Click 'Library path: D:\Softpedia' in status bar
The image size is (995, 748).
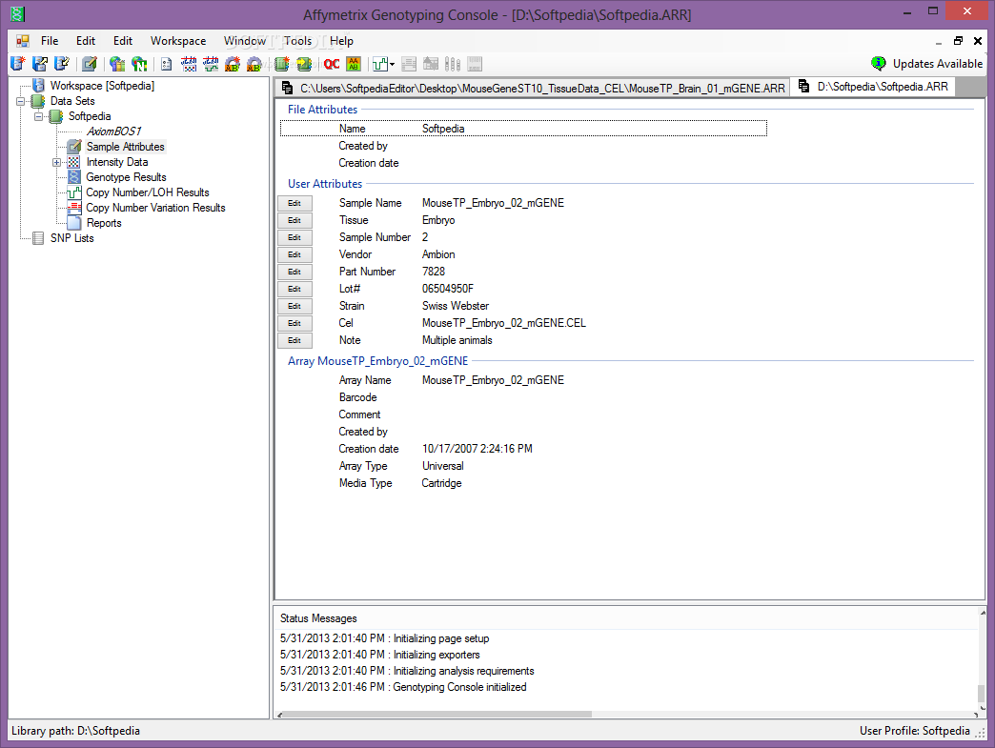pos(75,731)
